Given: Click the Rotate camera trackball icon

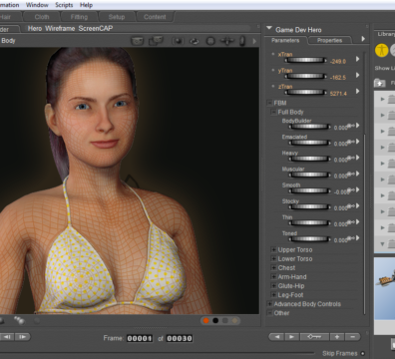Looking at the screenshot, I should (195, 41).
